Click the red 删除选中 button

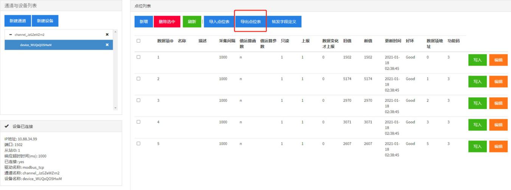(x=167, y=21)
